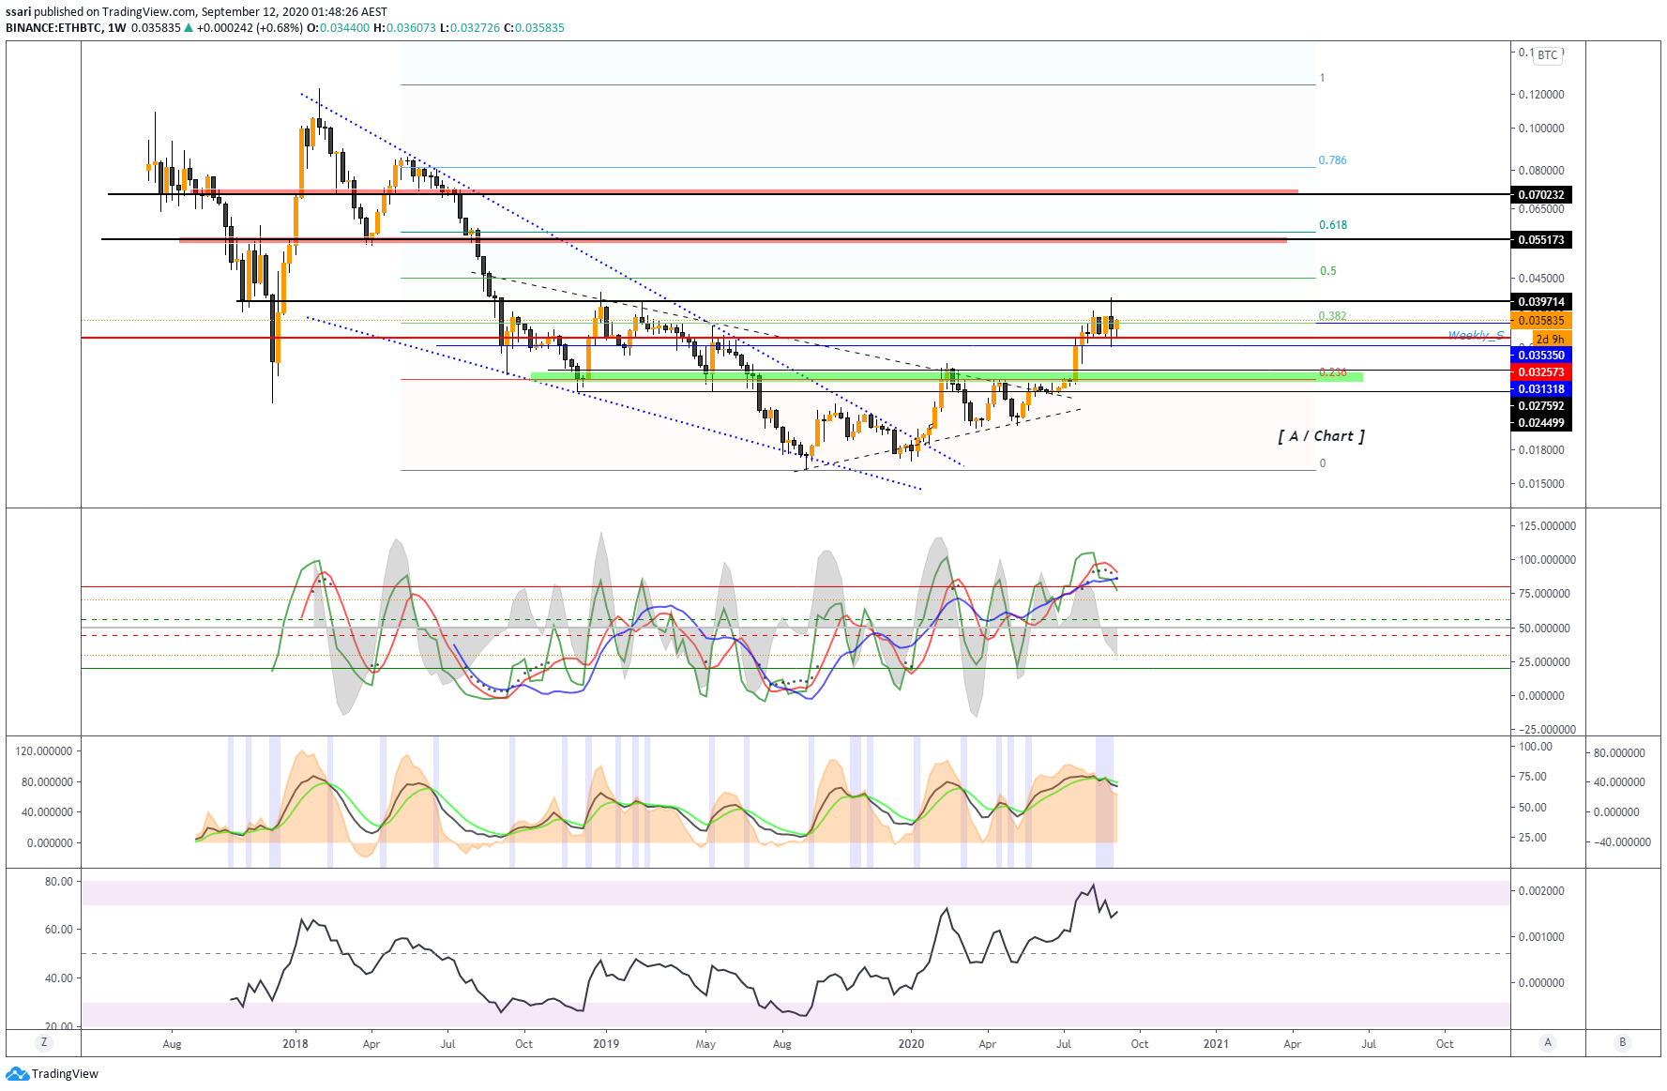This screenshot has width=1667, height=1091.
Task: Open the BTC currency label on price axis
Action: click(x=1548, y=55)
